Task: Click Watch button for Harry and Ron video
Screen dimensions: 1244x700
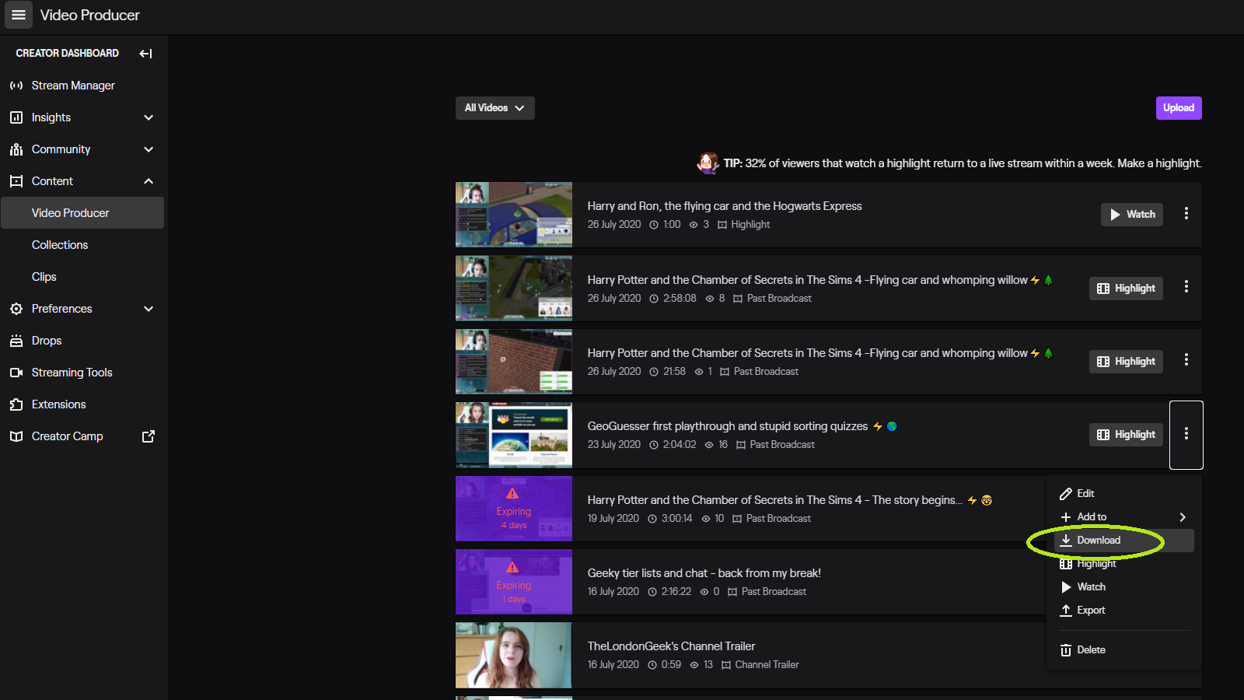Action: click(1132, 215)
